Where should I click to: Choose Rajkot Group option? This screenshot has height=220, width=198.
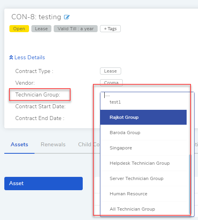coord(144,117)
